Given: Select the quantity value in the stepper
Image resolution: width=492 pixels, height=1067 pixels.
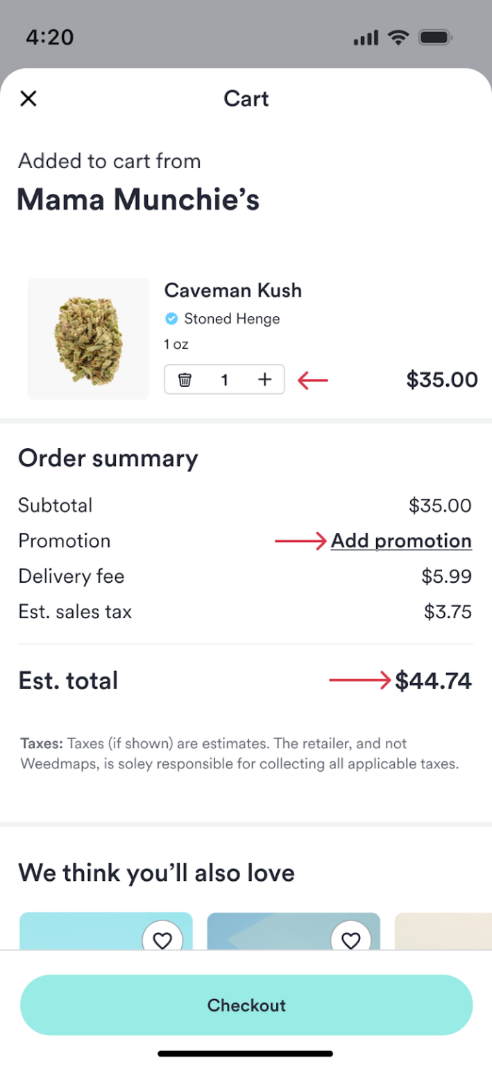Looking at the screenshot, I should (224, 380).
